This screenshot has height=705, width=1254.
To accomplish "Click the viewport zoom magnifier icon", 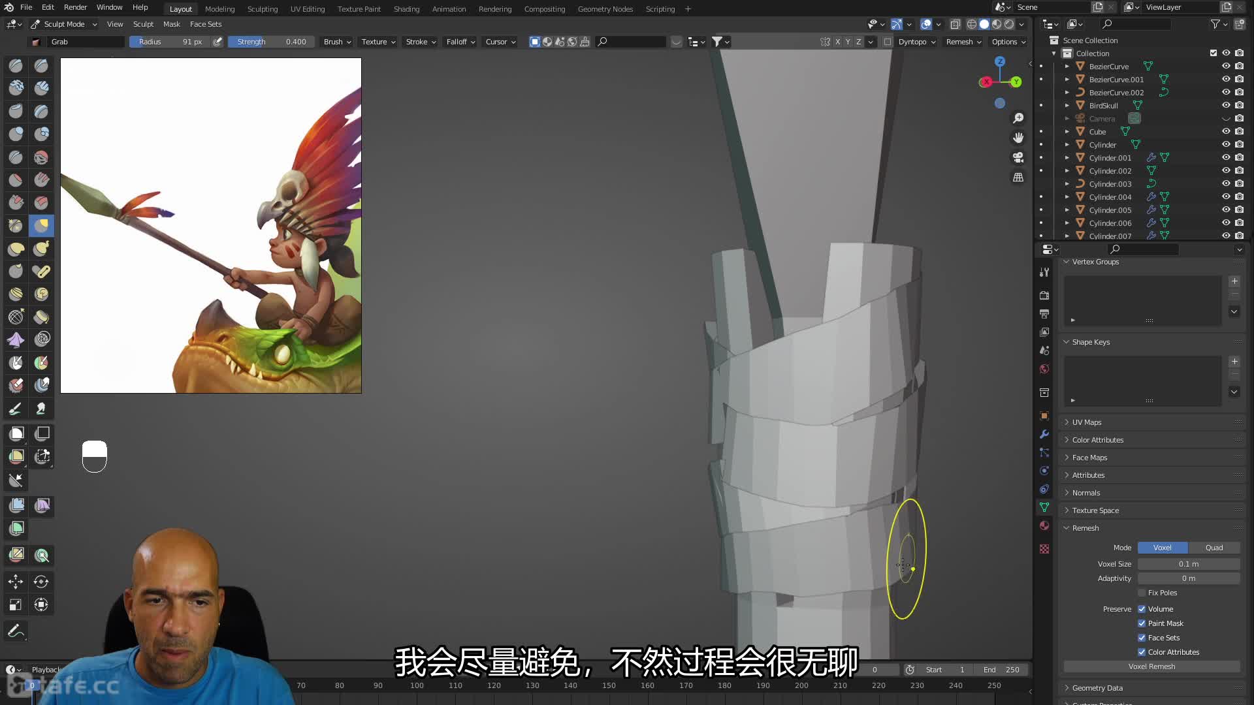I will tap(1018, 118).
